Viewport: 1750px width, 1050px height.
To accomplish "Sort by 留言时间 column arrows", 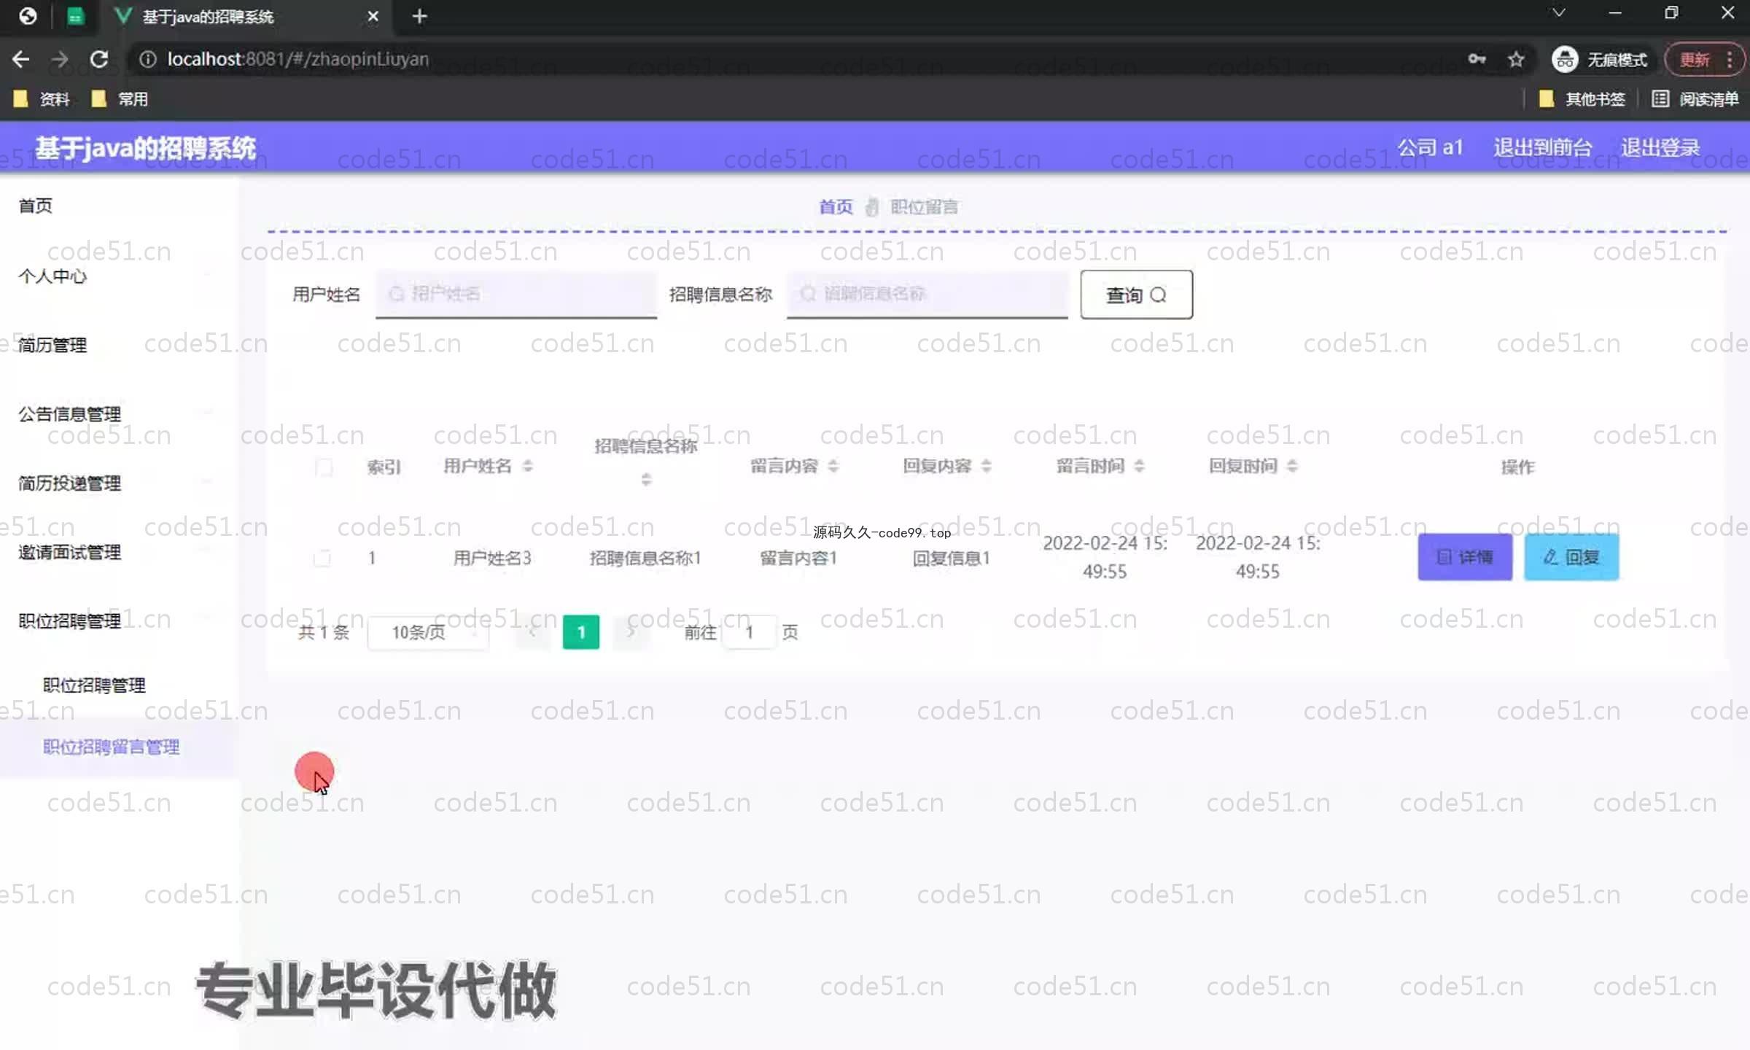I will click(x=1140, y=466).
